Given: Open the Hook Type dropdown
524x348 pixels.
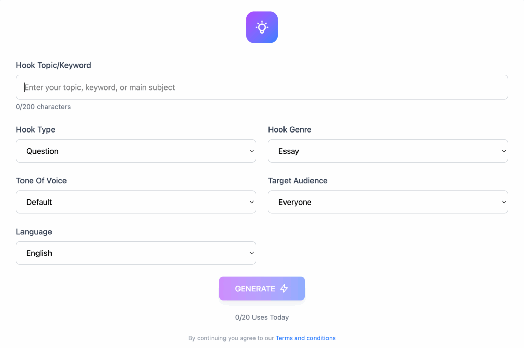Looking at the screenshot, I should [x=136, y=151].
